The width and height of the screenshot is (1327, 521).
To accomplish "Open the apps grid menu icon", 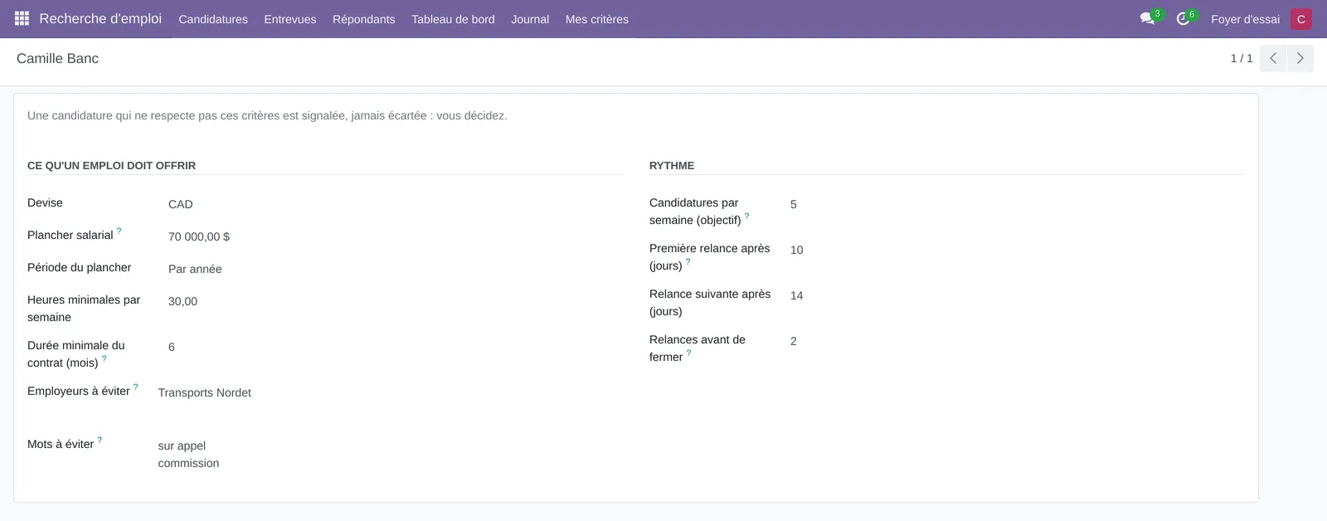I will [x=22, y=18].
